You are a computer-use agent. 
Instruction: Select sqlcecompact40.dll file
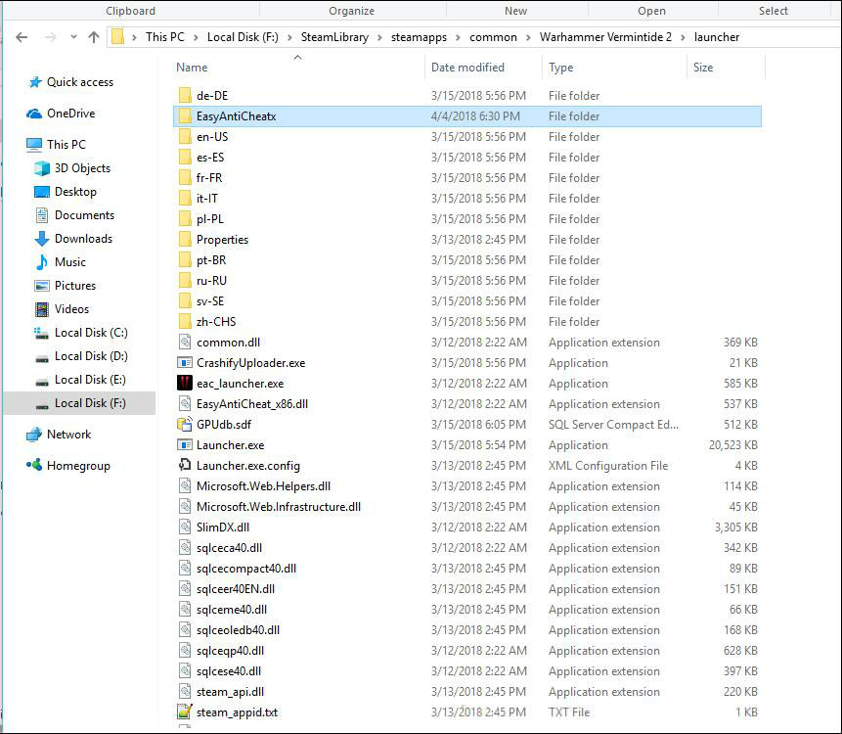point(467,569)
